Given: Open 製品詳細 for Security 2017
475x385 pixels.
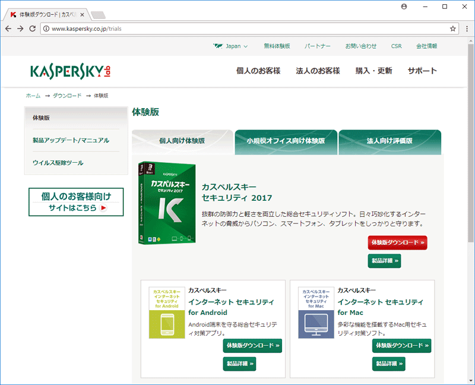Looking at the screenshot, I should click(x=384, y=261).
